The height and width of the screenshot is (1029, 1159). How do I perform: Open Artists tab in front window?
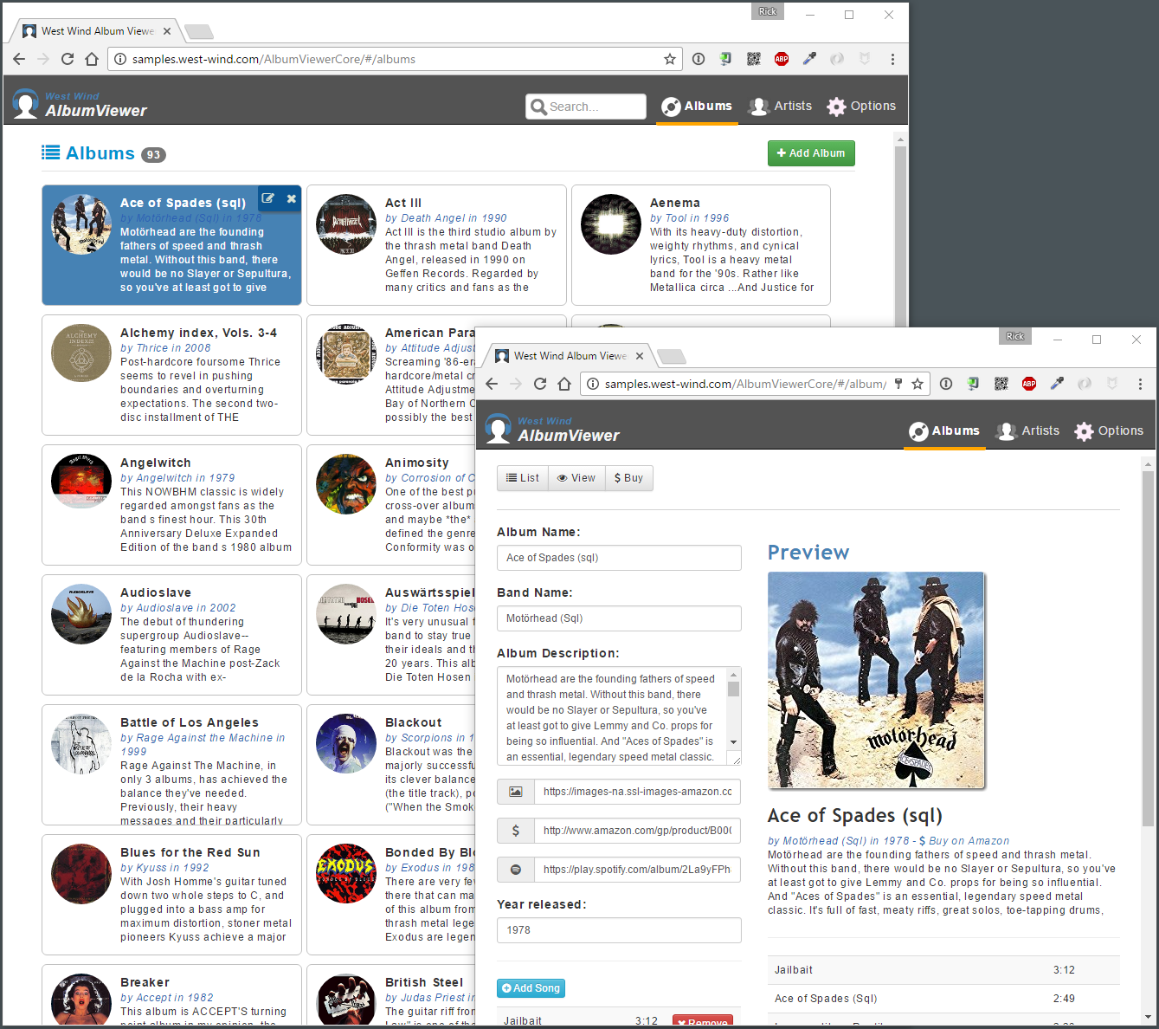pos(1028,430)
